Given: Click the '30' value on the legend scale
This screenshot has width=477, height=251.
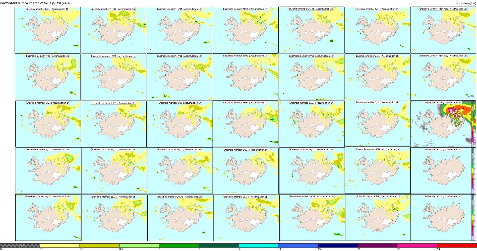Looking at the screenshot, I should (x=398, y=249).
